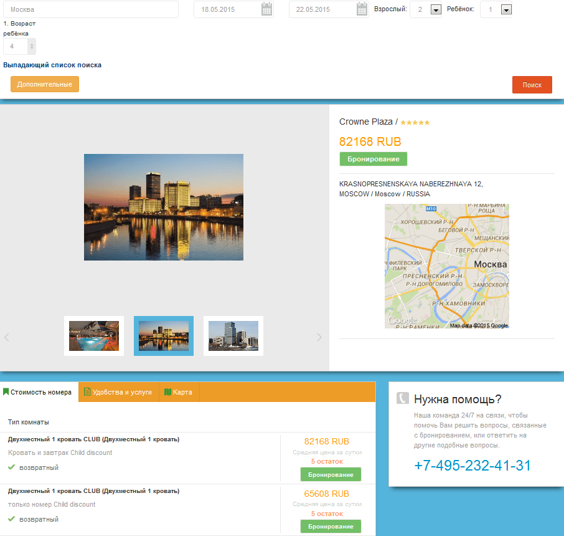Show the previous gallery thumbnails arrow
564x536 pixels.
tap(6, 337)
